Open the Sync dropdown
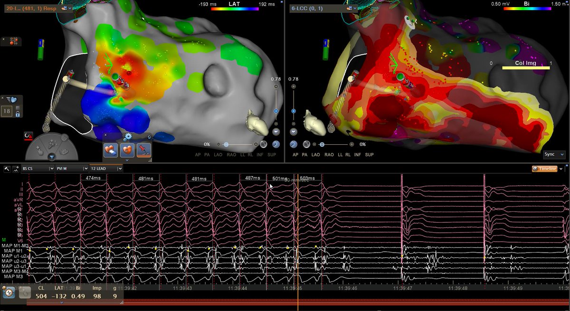 (555, 154)
